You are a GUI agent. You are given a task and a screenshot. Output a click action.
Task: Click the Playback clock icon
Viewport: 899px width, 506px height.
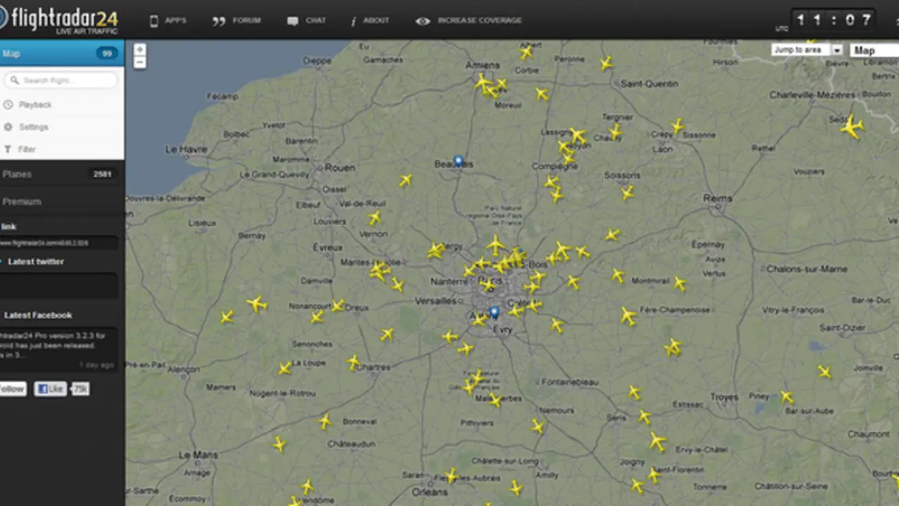tap(8, 105)
